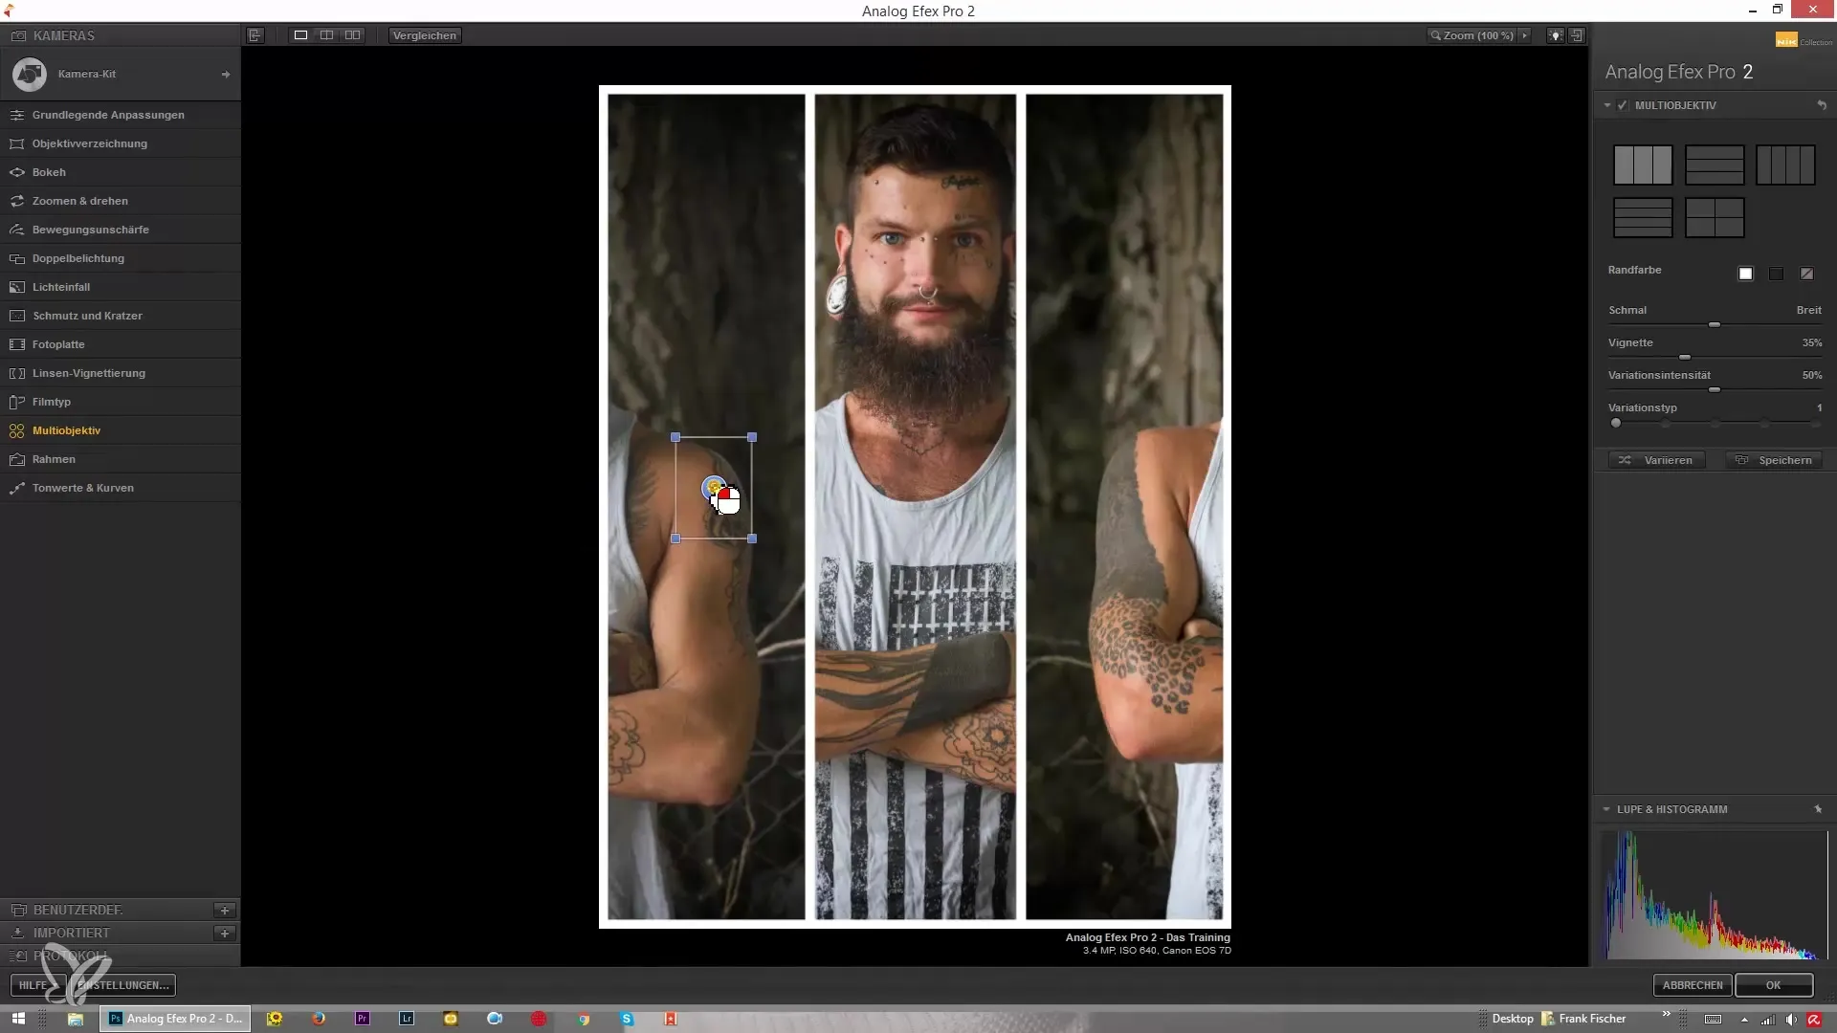Open Firefox from the taskbar
Viewport: 1837px width, 1033px height.
point(319,1019)
